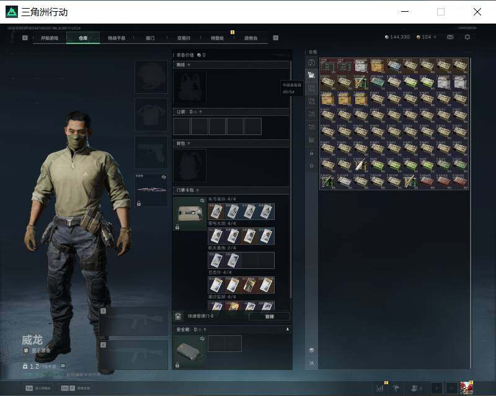Open the mail envelope icon
This screenshot has width=496, height=396.
click(x=450, y=37)
